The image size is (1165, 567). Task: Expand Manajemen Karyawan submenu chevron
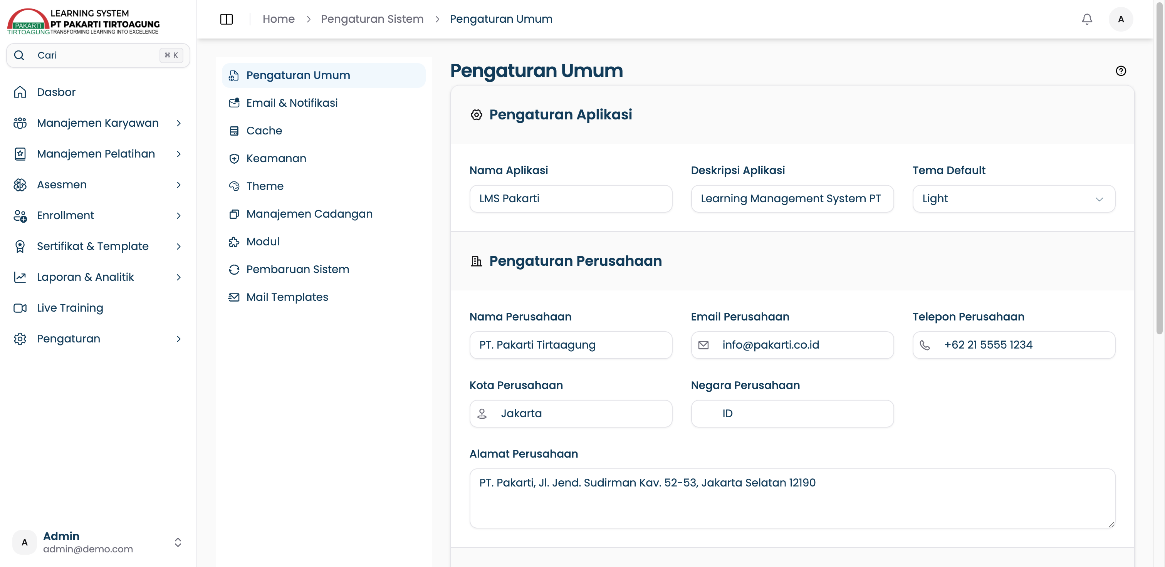(179, 123)
